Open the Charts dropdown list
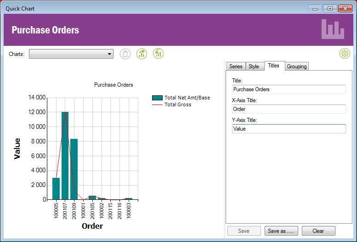Image resolution: width=357 pixels, height=242 pixels. (x=71, y=54)
